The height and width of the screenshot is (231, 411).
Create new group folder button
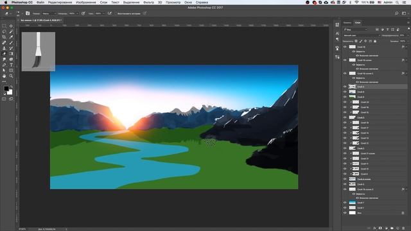pos(392,228)
